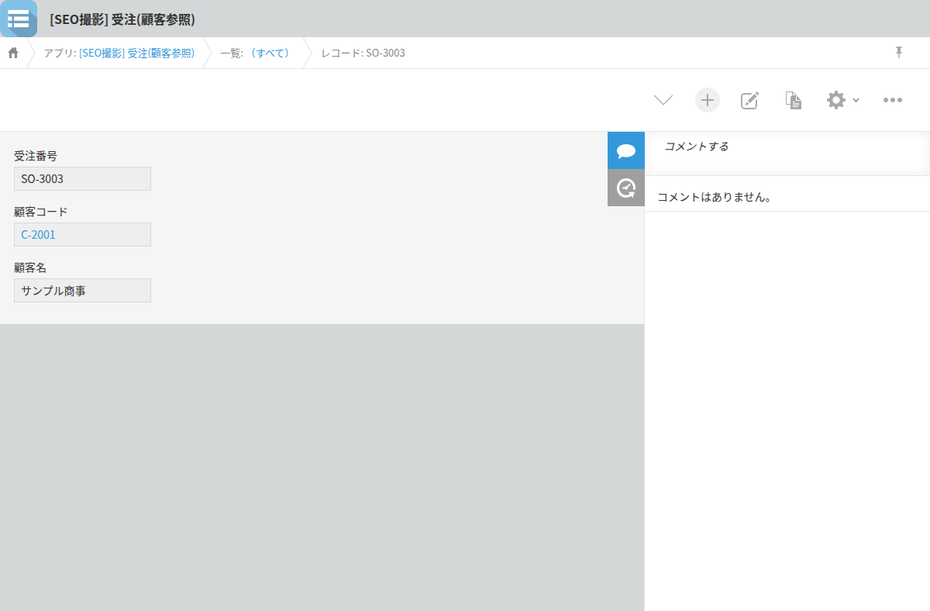
Task: Click the app list icon beside title
Action: [19, 19]
